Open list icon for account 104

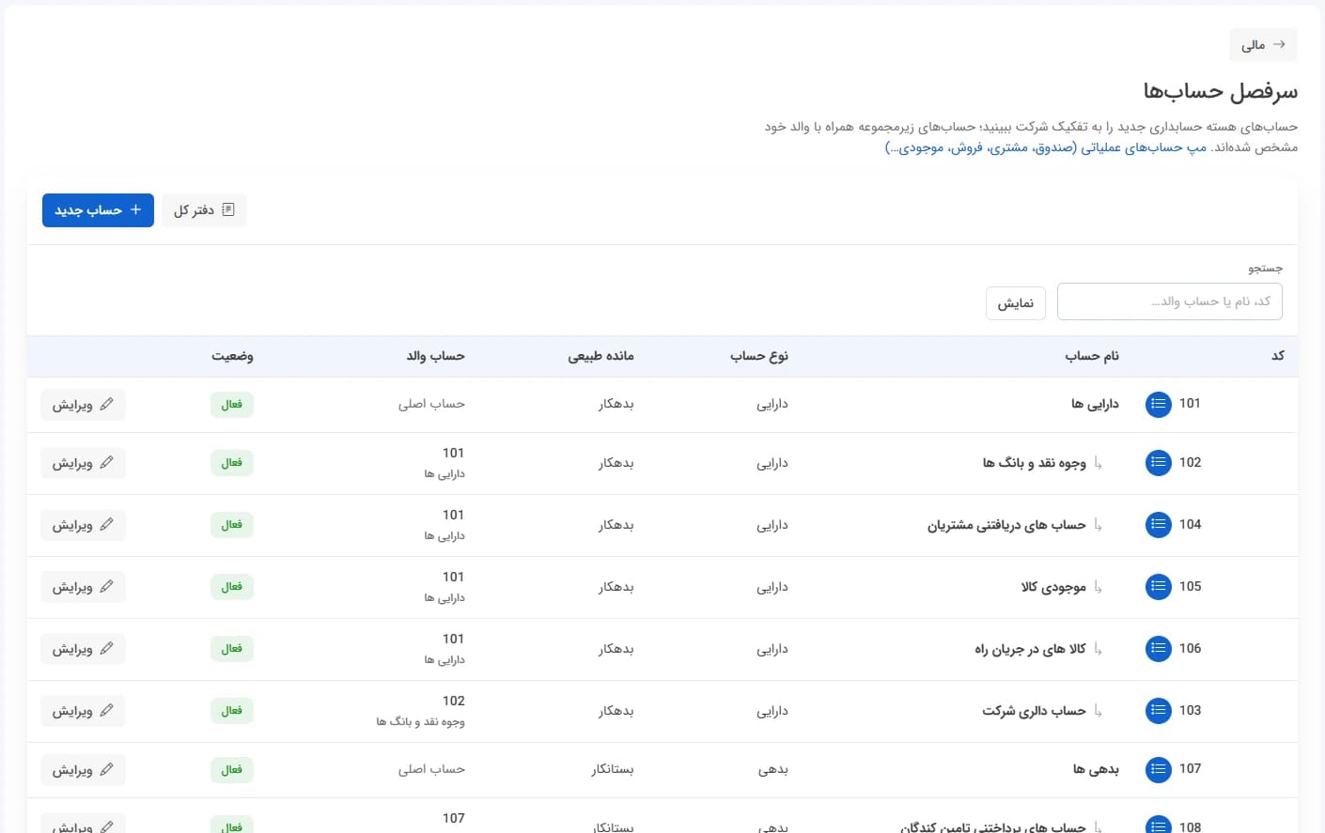1159,525
